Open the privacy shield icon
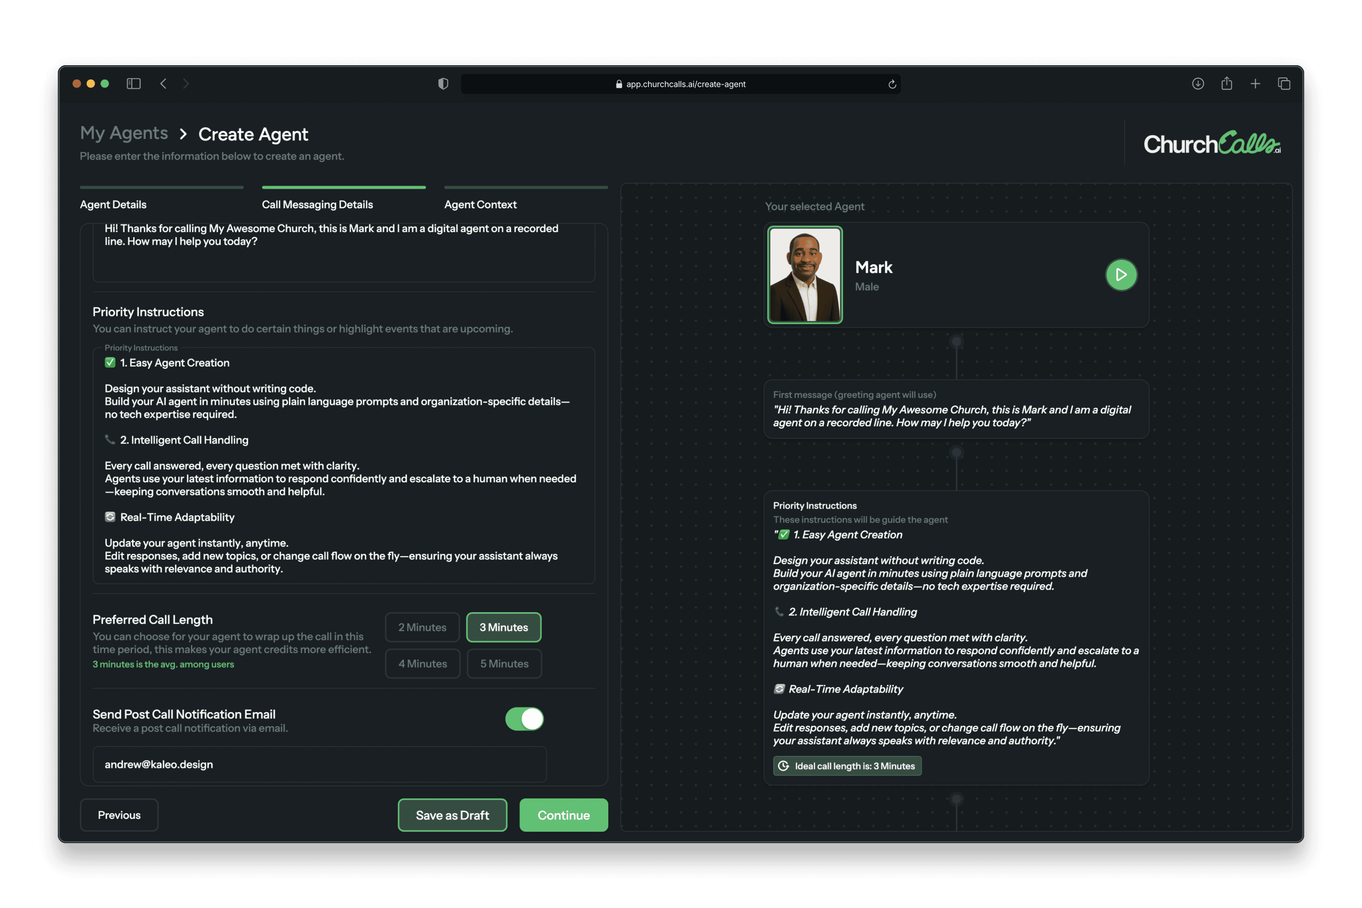 (443, 84)
